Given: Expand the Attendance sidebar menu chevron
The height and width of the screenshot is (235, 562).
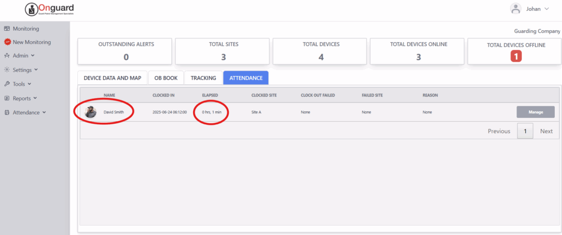Looking at the screenshot, I should tap(44, 112).
